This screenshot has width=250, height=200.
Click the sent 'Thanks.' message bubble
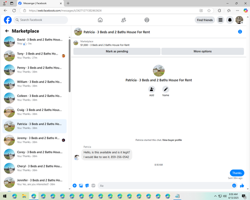pos(237,173)
